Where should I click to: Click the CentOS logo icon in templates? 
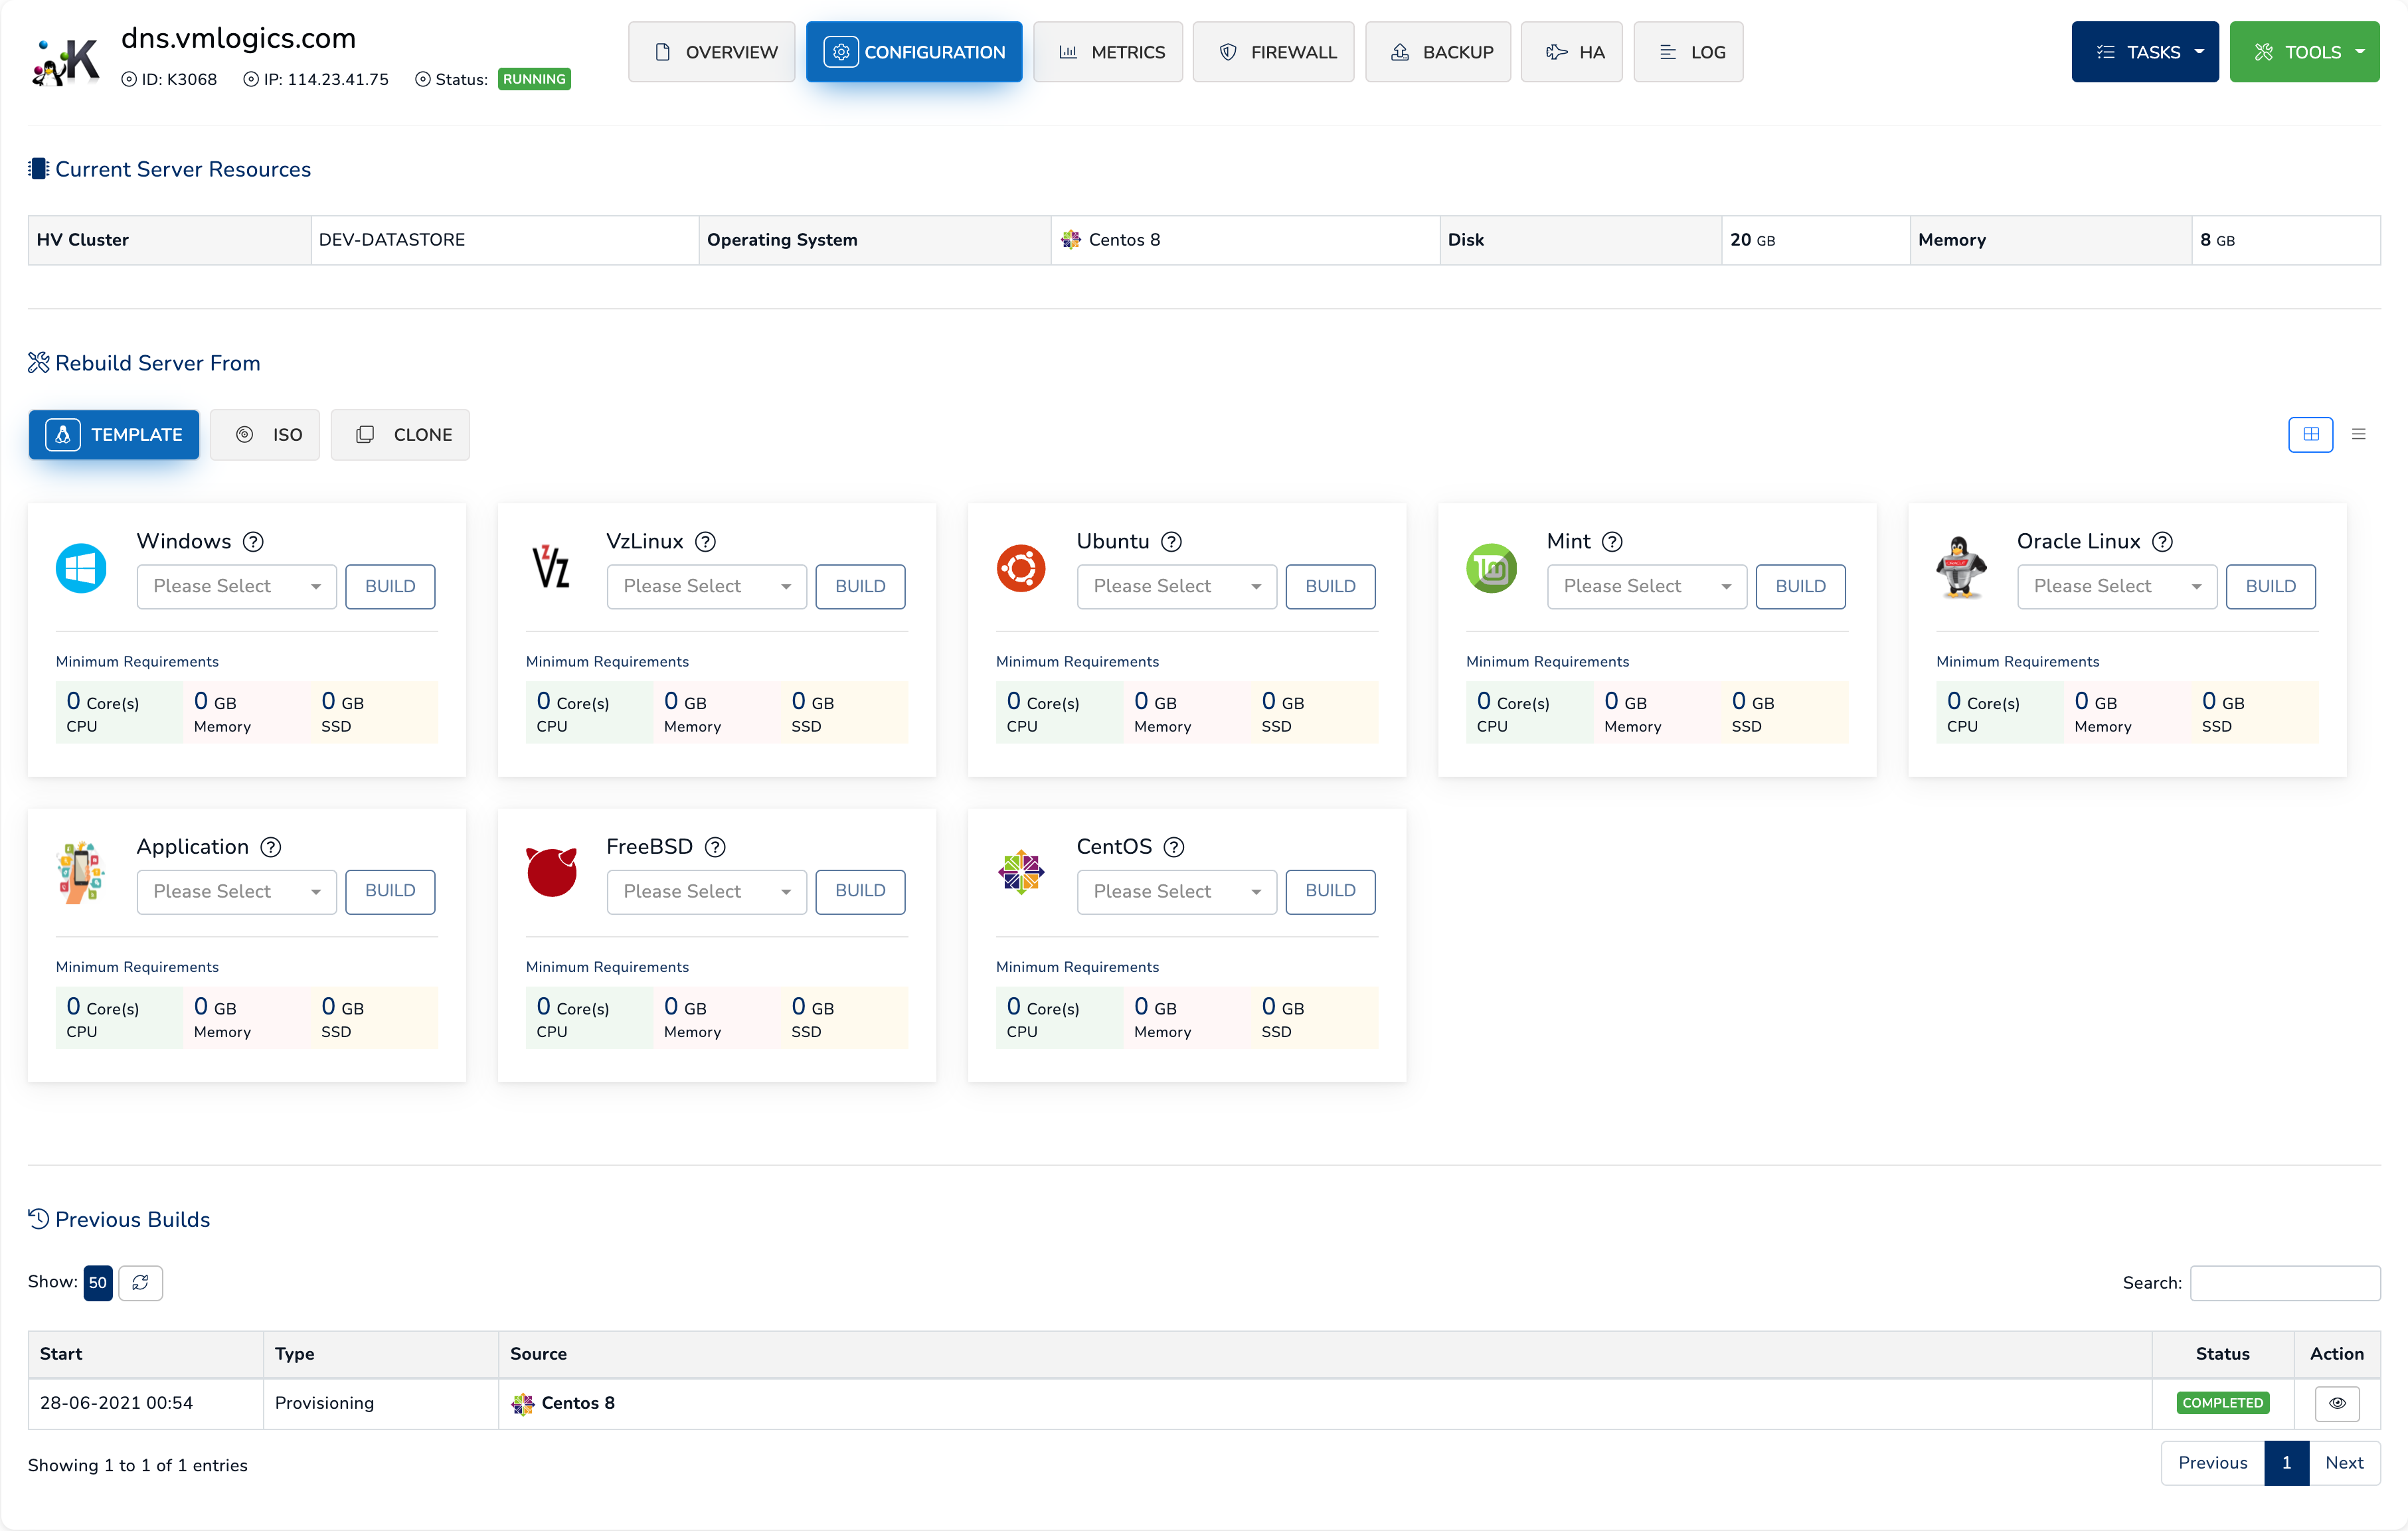(x=1021, y=872)
